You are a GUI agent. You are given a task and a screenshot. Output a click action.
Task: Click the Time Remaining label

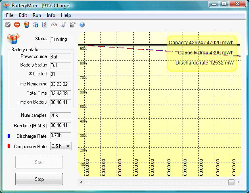[x=32, y=84]
